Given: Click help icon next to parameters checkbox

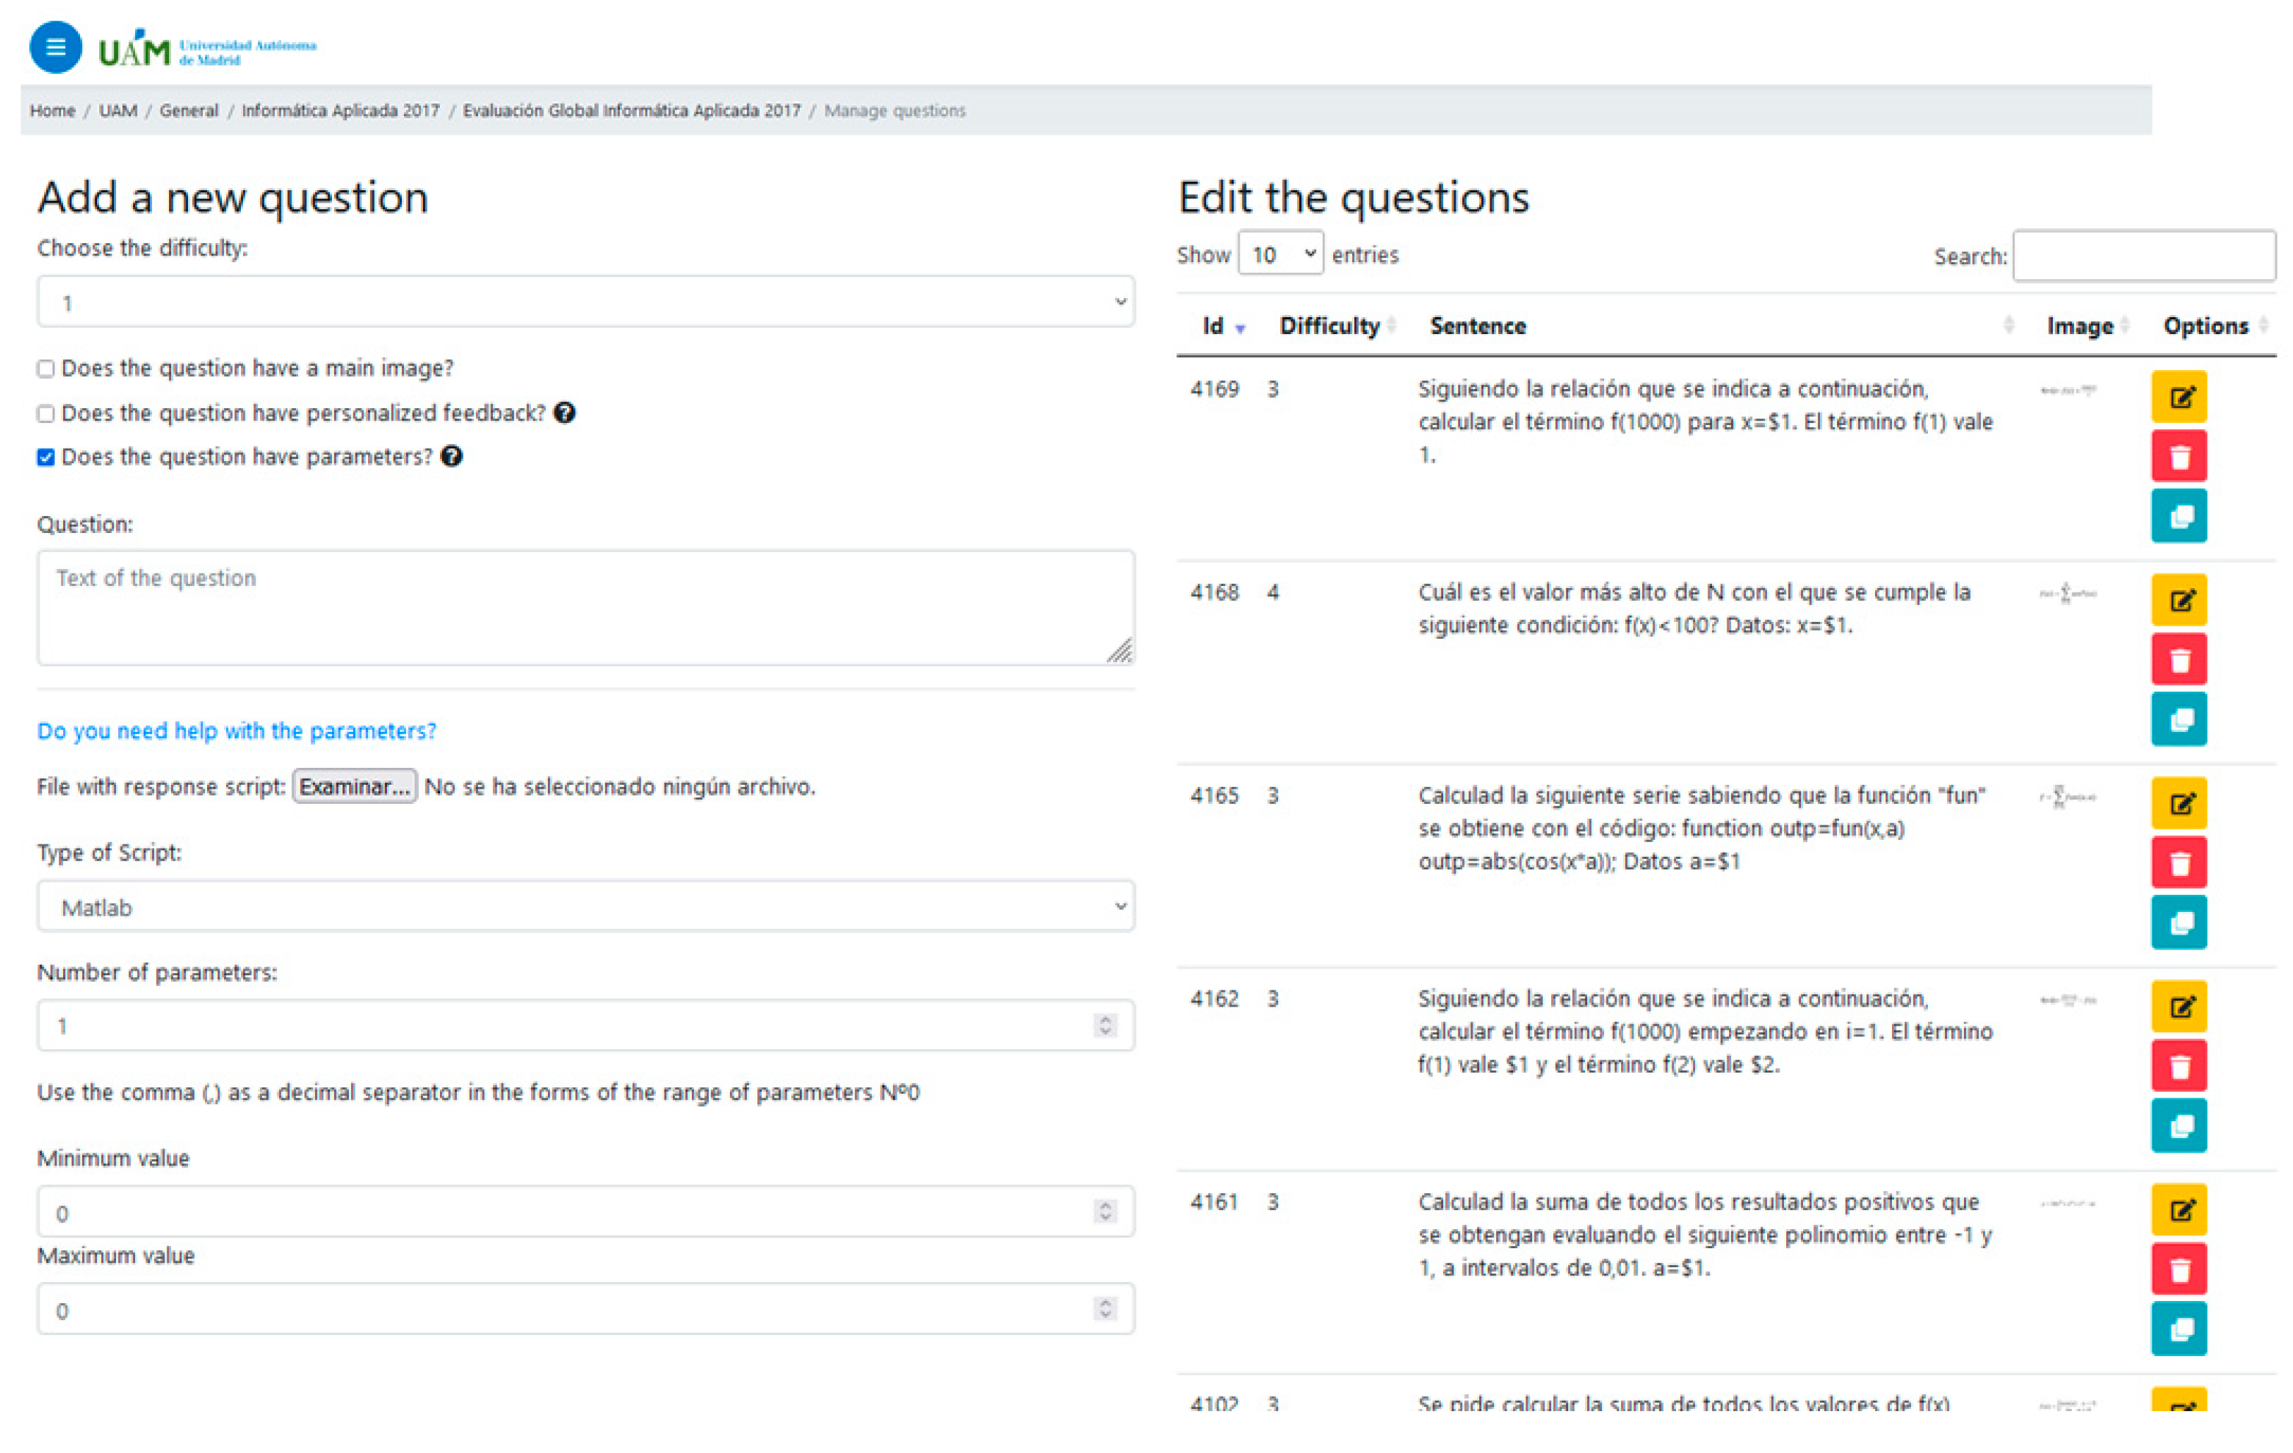Looking at the screenshot, I should point(452,457).
